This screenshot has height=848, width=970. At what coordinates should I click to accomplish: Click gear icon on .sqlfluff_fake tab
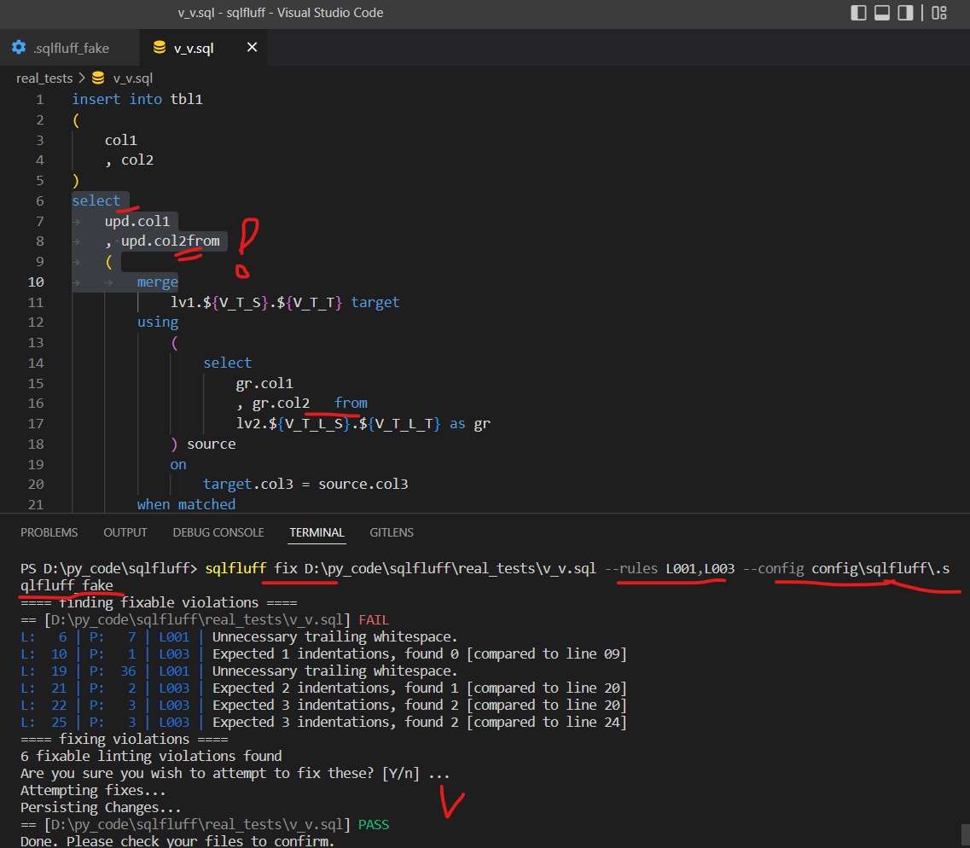19,47
